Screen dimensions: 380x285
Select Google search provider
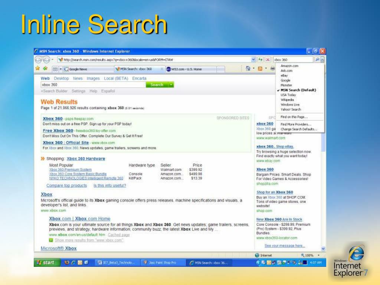(x=285, y=81)
